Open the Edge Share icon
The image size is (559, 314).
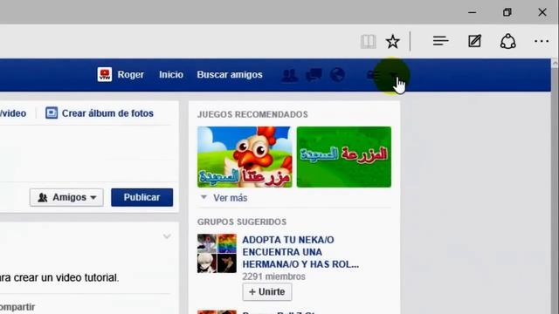click(x=508, y=41)
